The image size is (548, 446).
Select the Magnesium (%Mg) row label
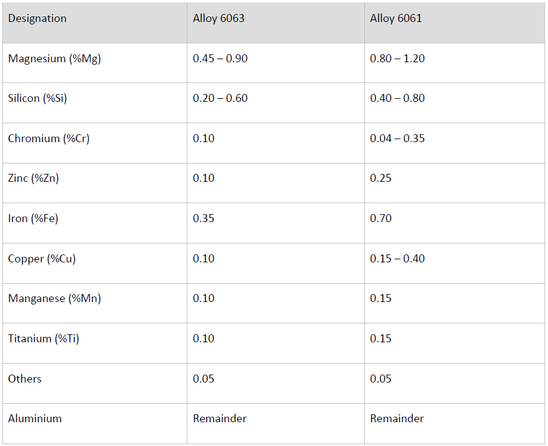(54, 59)
